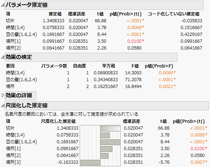Viewport: 210px width, 167px height.
Task: Click 項 header in scaled estimates table
Action: pyautogui.click(x=8, y=121)
